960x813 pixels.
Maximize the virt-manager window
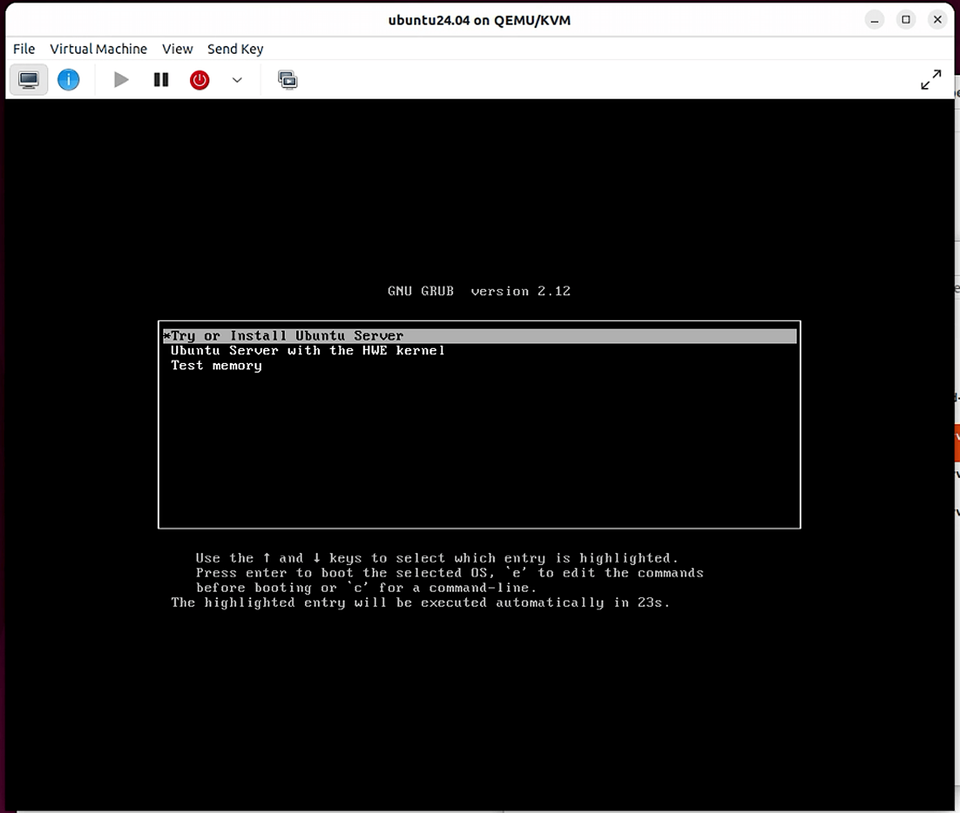click(906, 20)
